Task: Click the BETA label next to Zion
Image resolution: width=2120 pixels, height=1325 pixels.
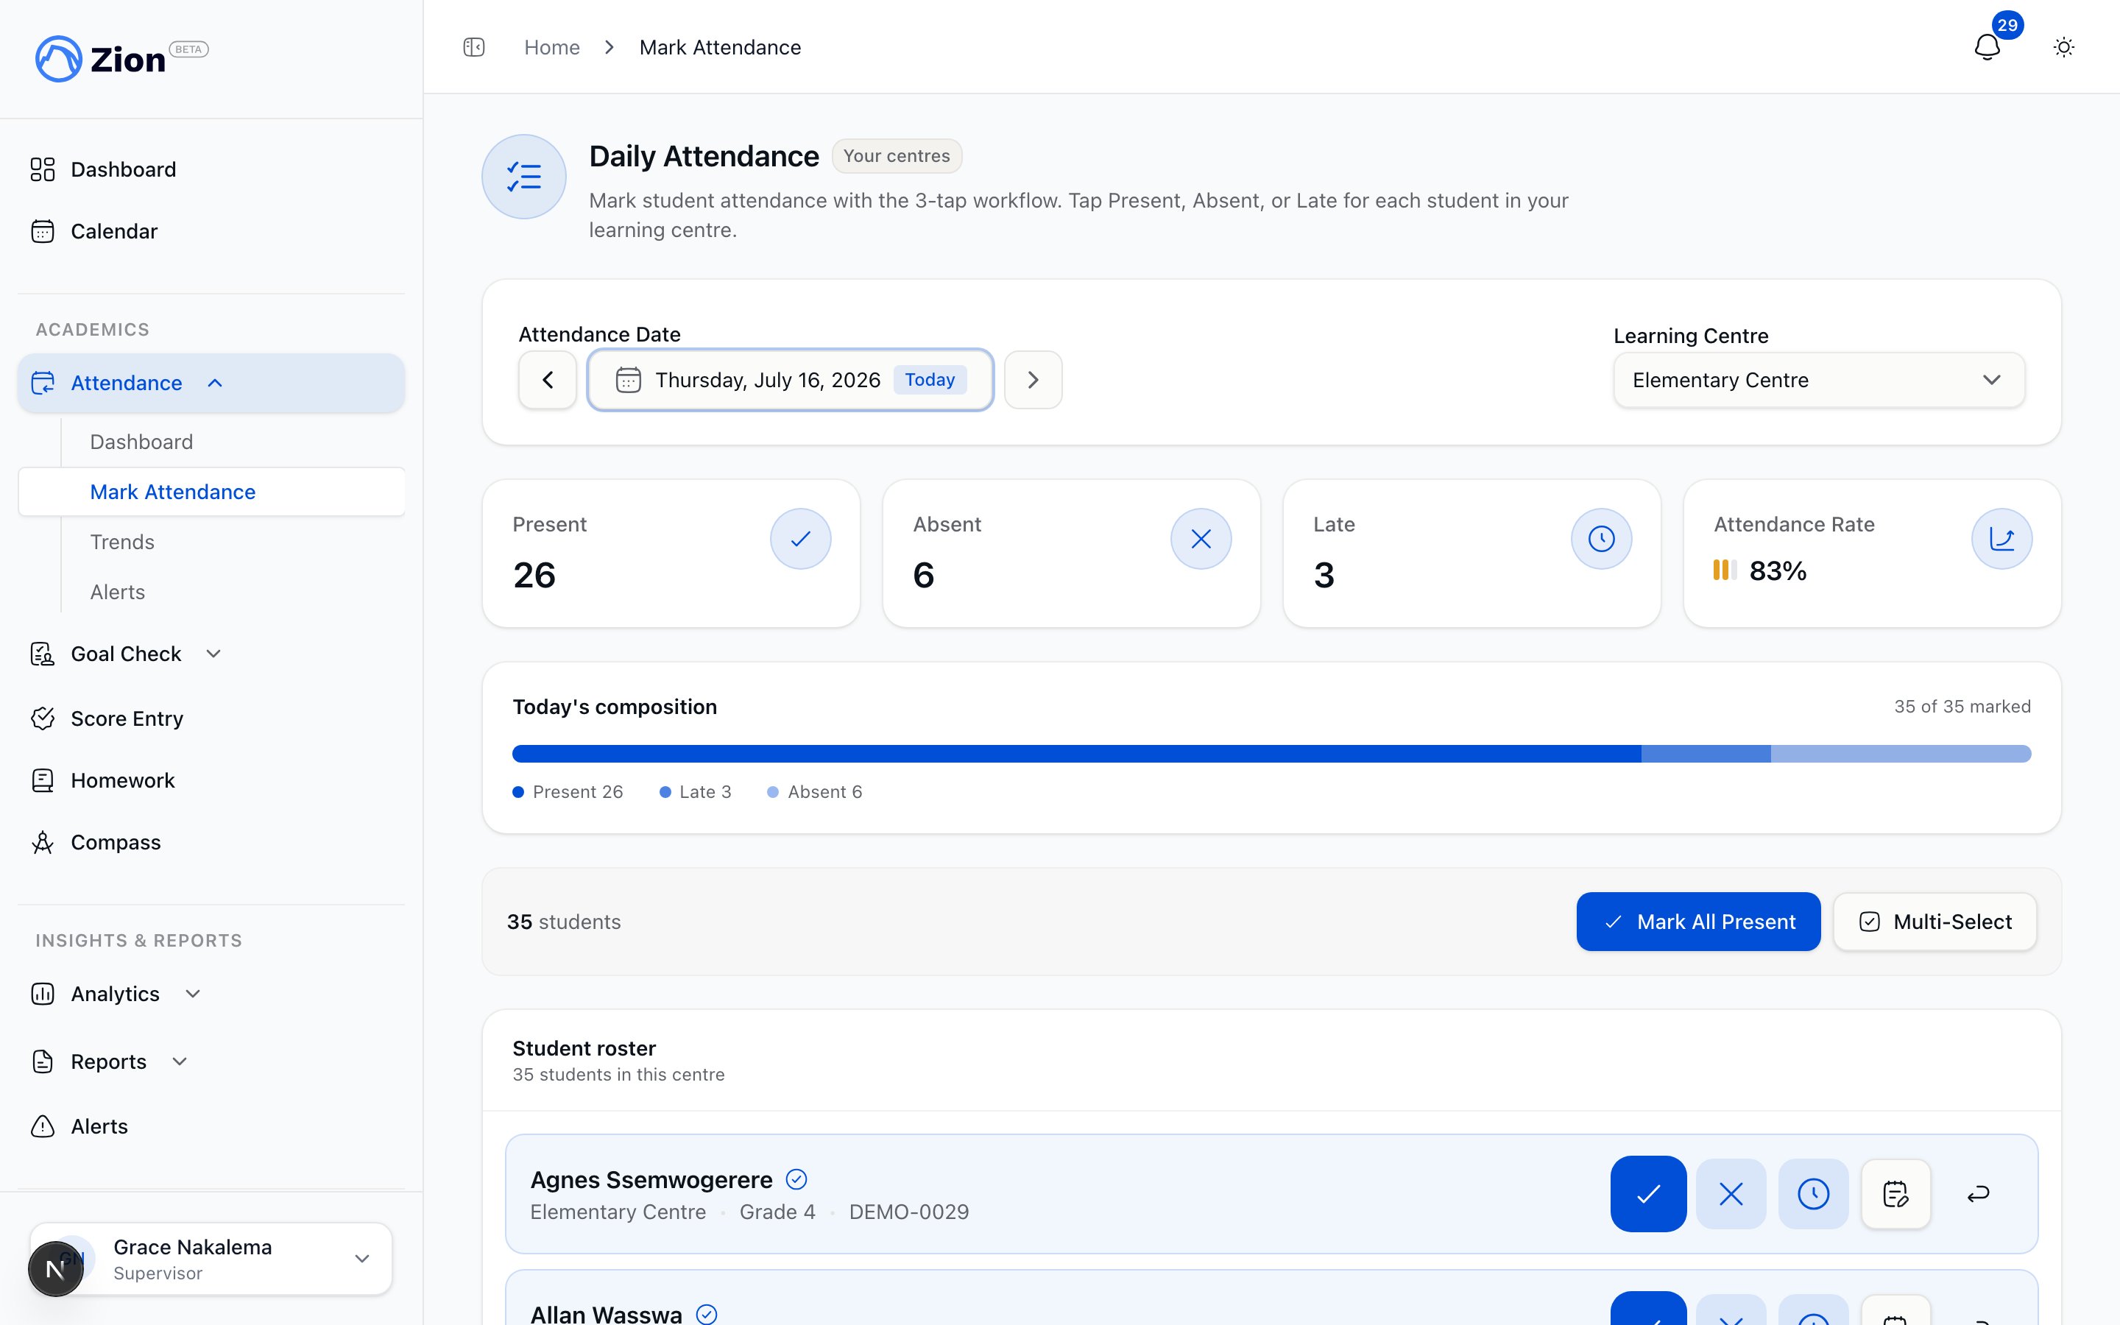Action: tap(188, 49)
